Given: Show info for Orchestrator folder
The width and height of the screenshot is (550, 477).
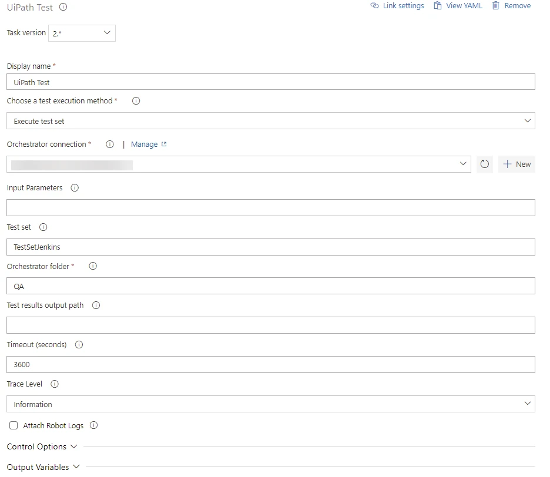Looking at the screenshot, I should (93, 266).
